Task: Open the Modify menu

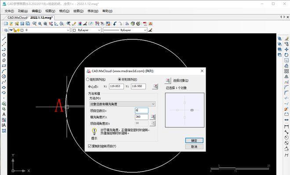Action: [93, 11]
